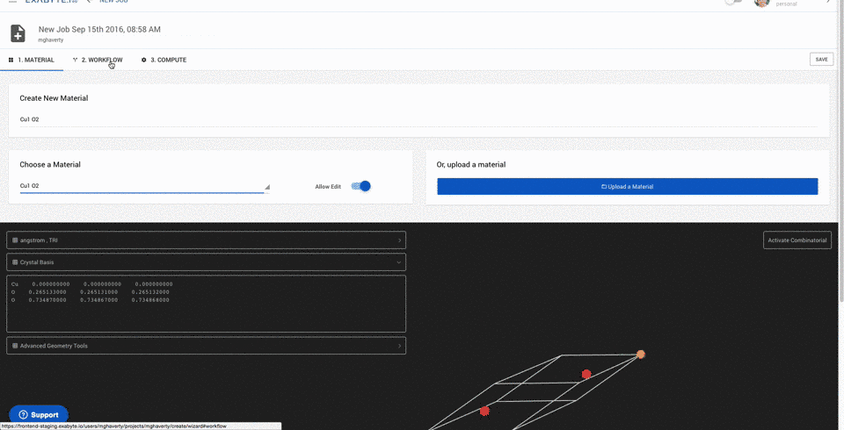Click the user avatar in the top bar
Screen dimensions: 844x430
pos(761,3)
